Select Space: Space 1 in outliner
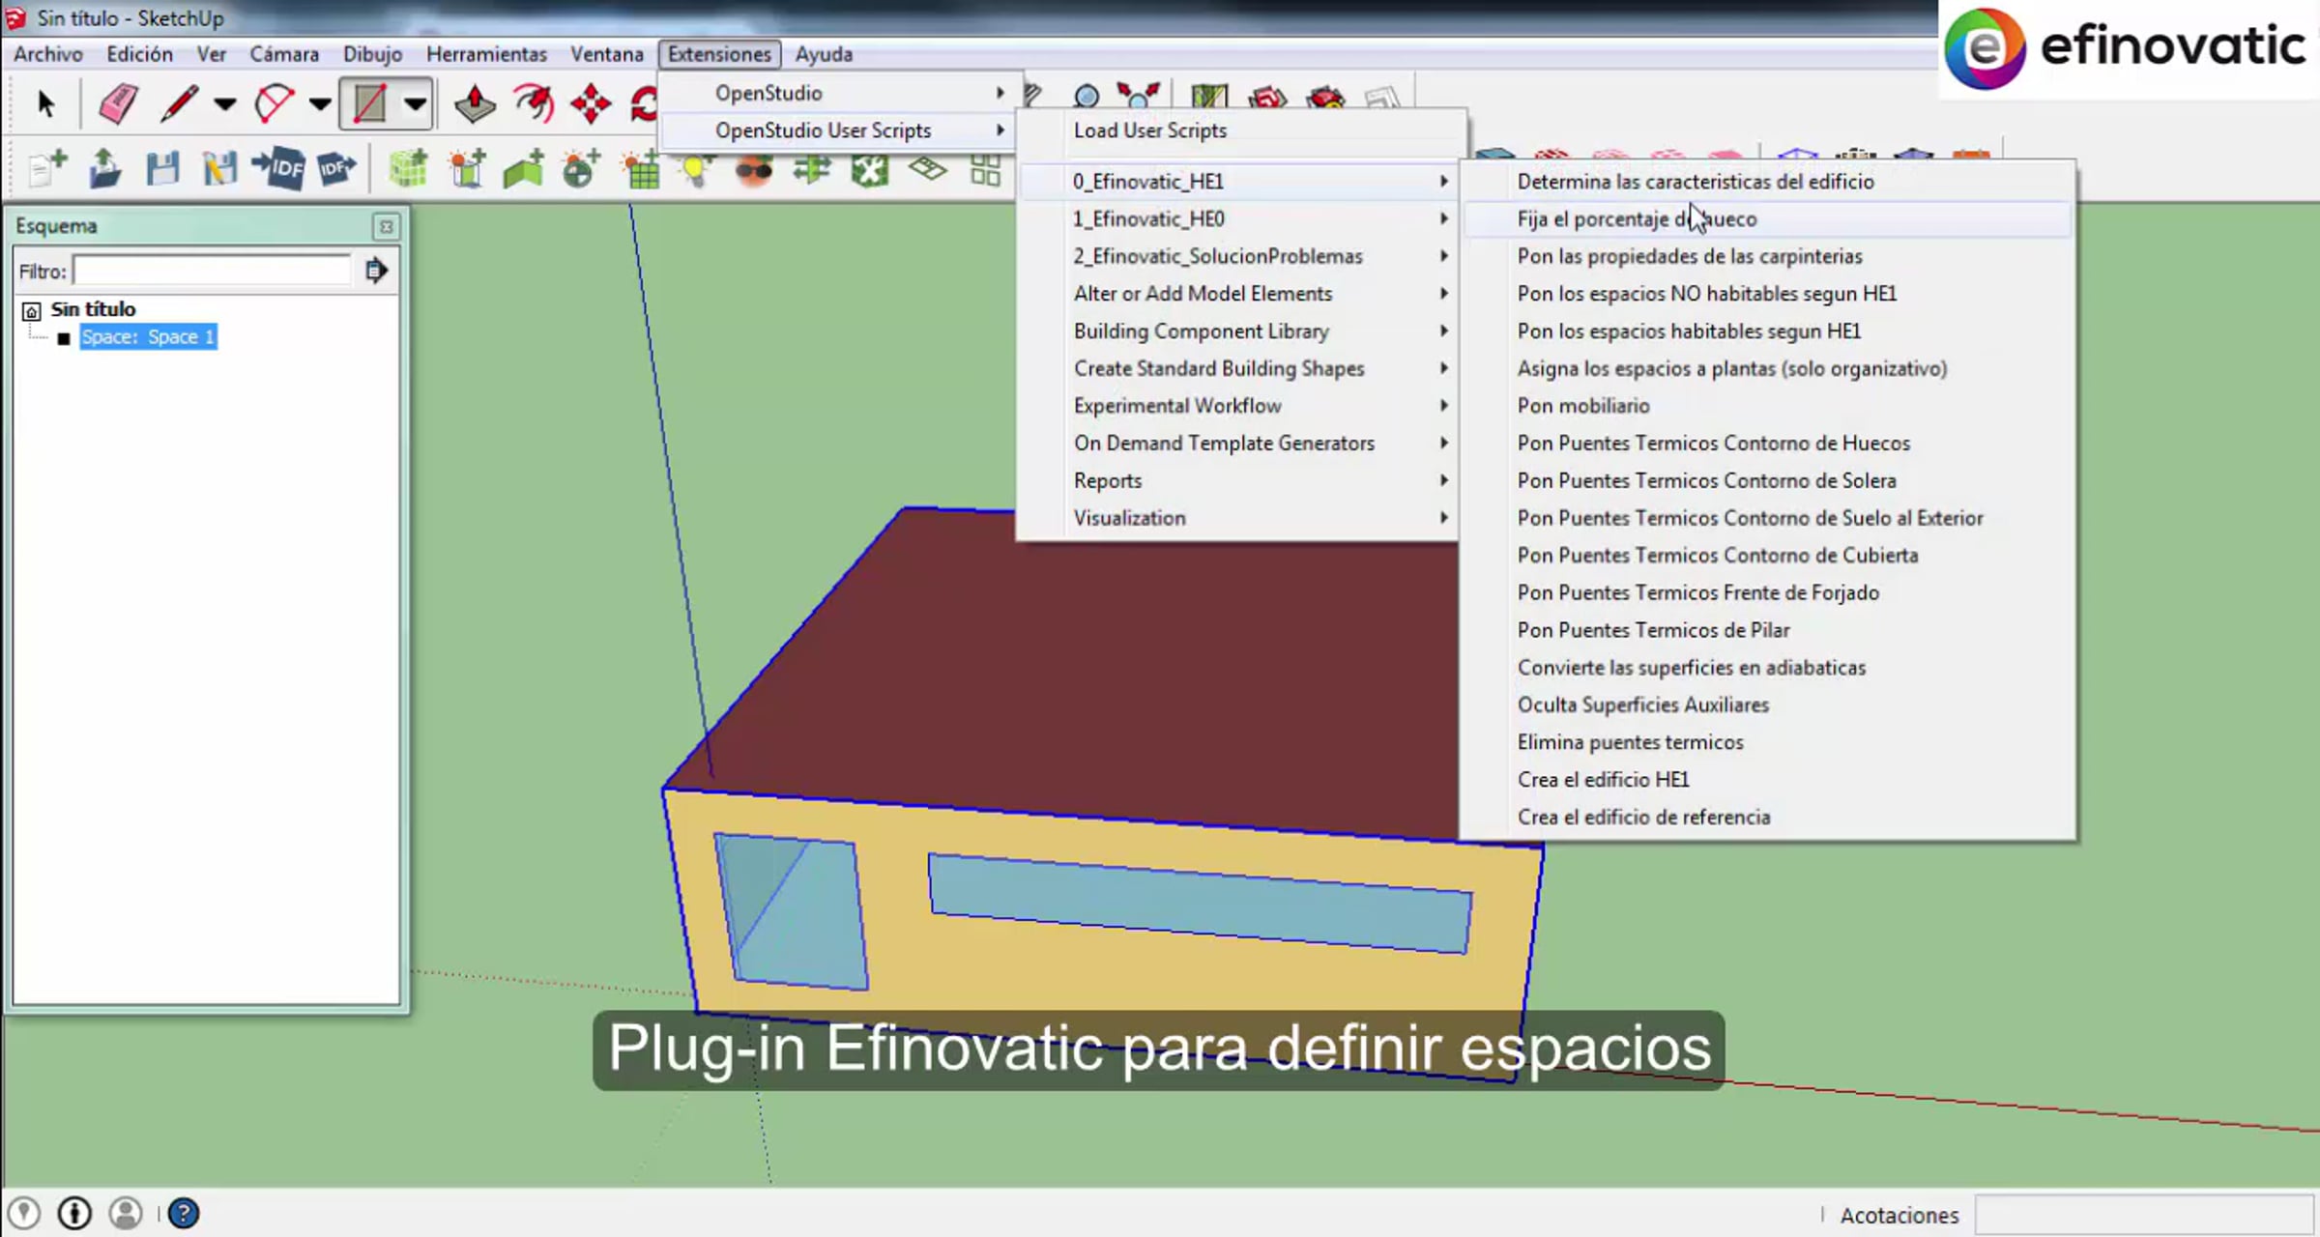 click(148, 336)
